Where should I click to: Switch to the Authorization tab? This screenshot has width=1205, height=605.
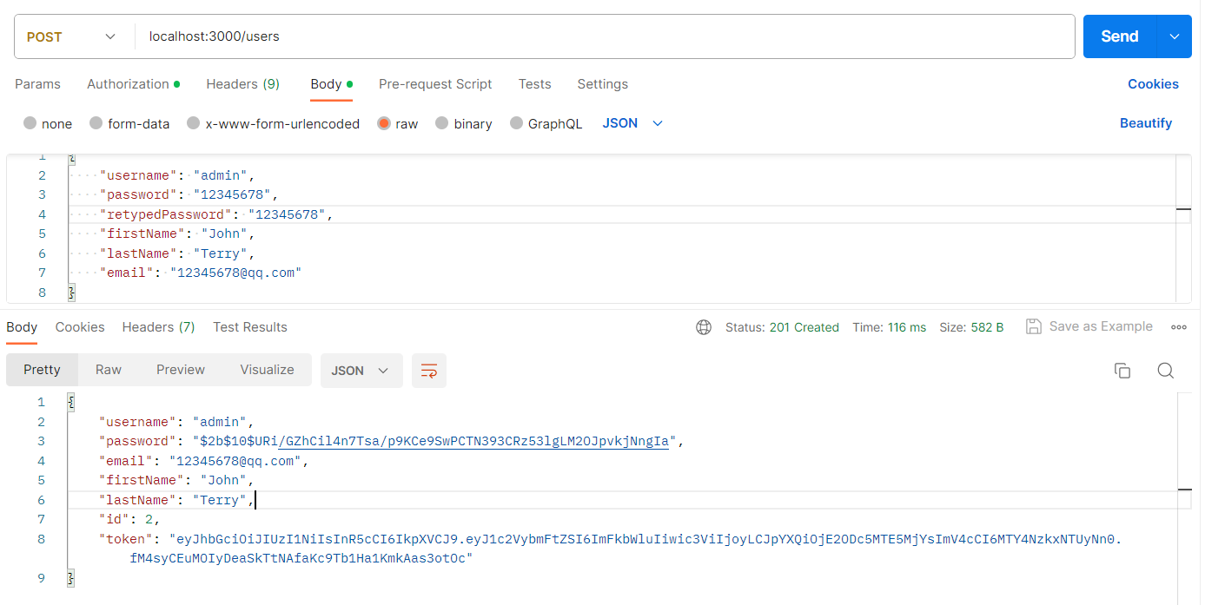pos(128,84)
